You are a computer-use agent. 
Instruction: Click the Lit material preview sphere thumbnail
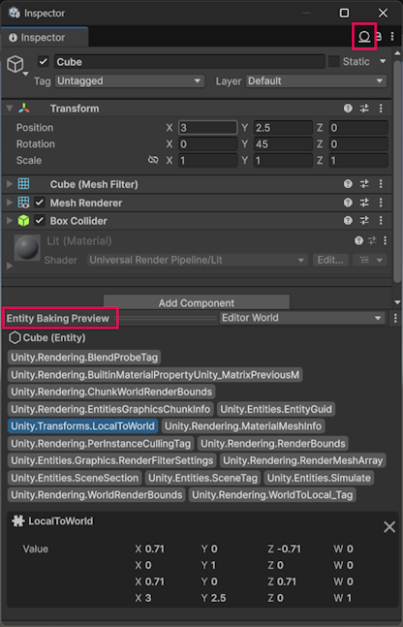point(27,248)
